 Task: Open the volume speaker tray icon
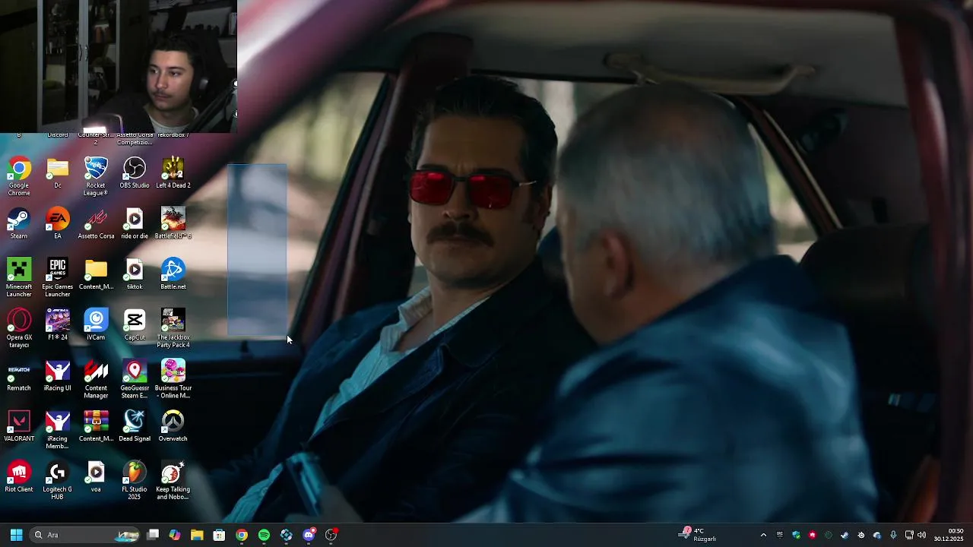pyautogui.click(x=921, y=535)
